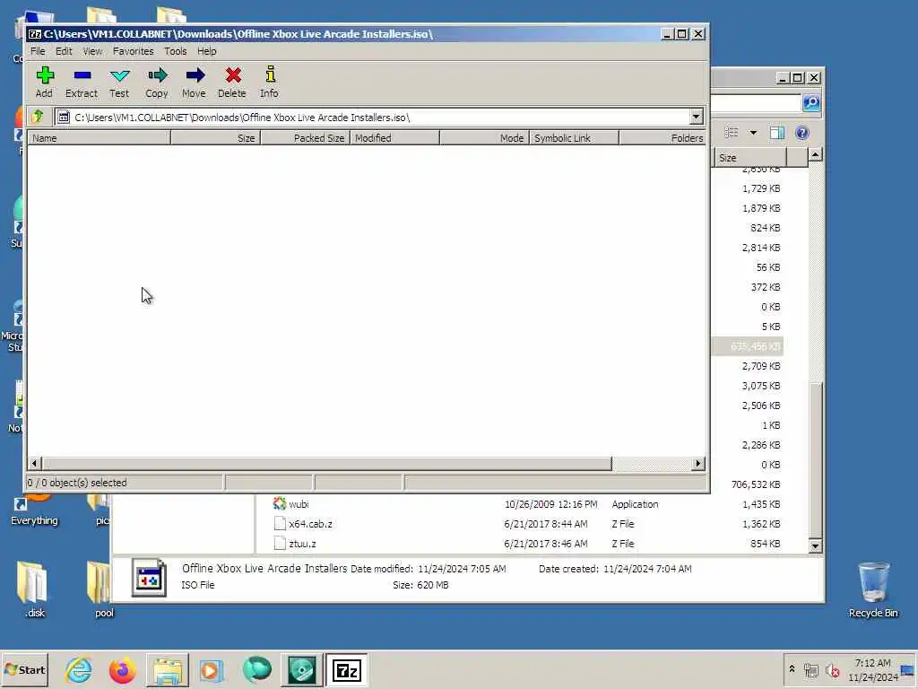This screenshot has width=918, height=689.
Task: Sort by Packed Size column
Action: (305, 137)
